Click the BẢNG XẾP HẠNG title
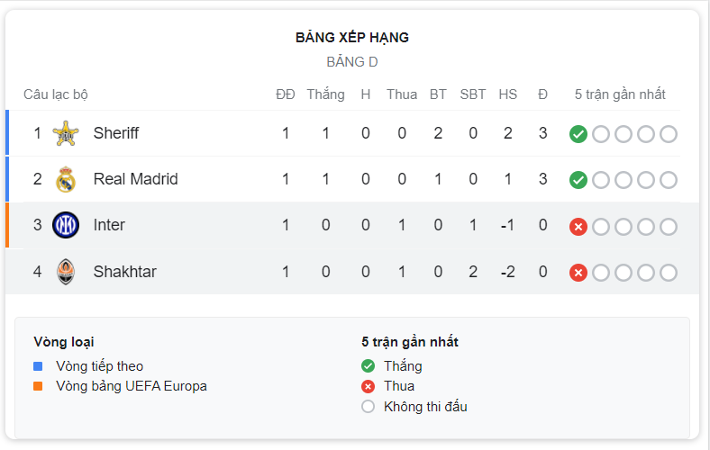This screenshot has width=710, height=450. coord(352,37)
